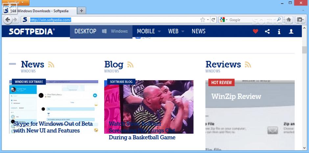The image size is (309, 153).
Task: Open the Blog section heading
Action: (x=114, y=64)
